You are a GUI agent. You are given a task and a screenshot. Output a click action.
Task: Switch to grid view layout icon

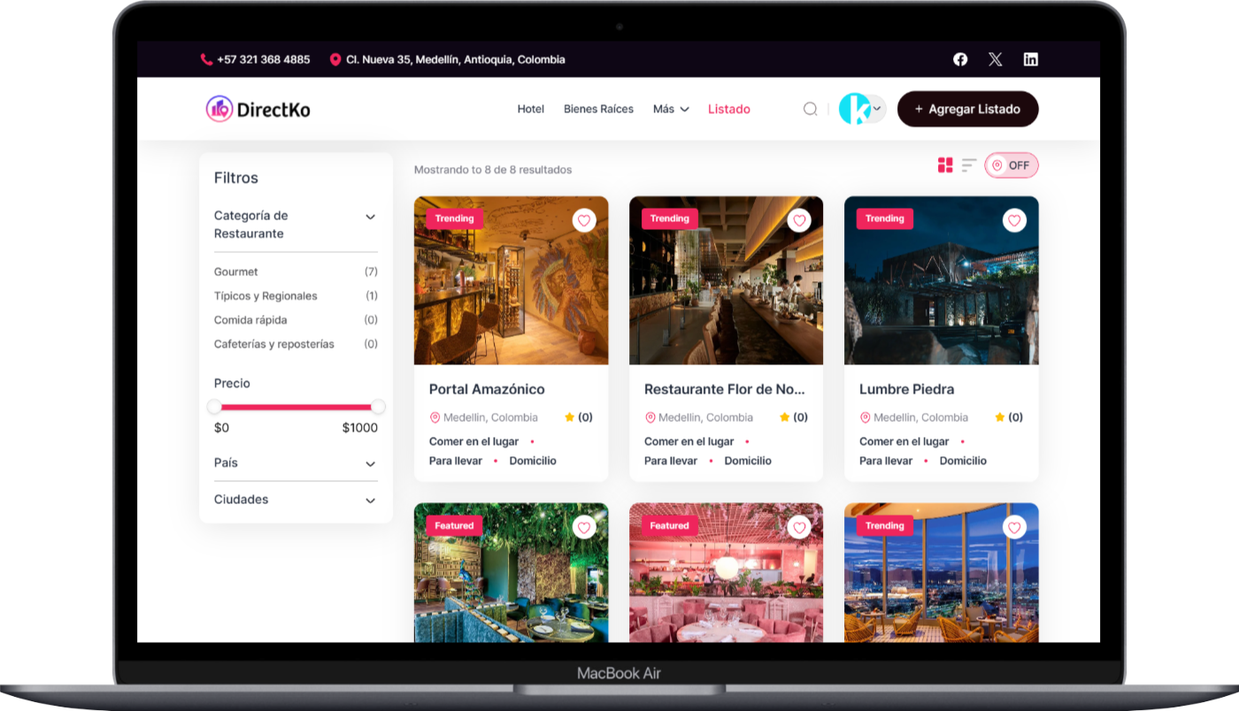pyautogui.click(x=945, y=165)
